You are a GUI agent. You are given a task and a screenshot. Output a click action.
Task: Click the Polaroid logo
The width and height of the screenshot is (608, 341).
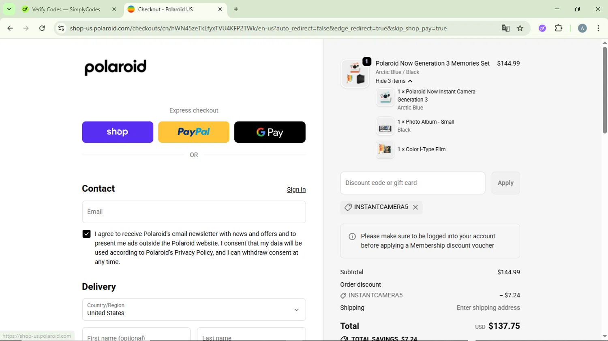coord(116,67)
